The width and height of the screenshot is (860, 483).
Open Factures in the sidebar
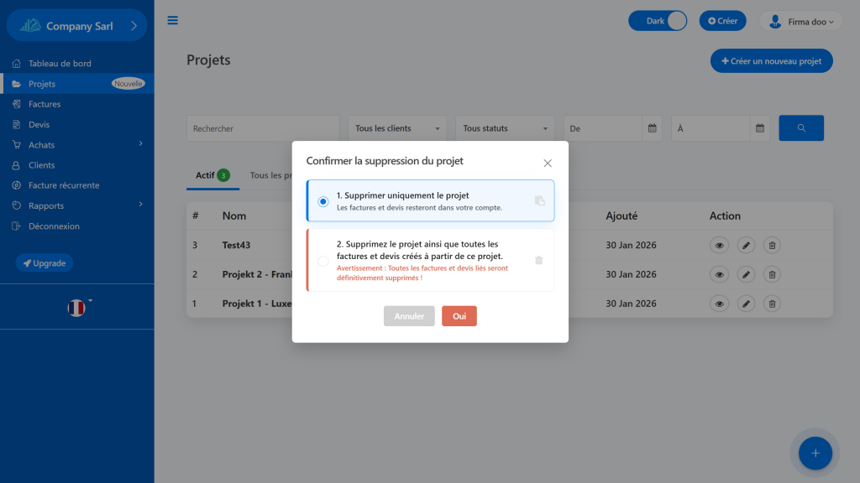click(x=45, y=104)
